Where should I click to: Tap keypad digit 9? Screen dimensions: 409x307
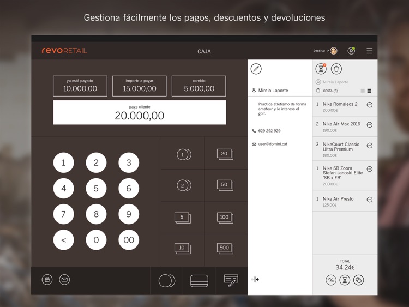(129, 214)
